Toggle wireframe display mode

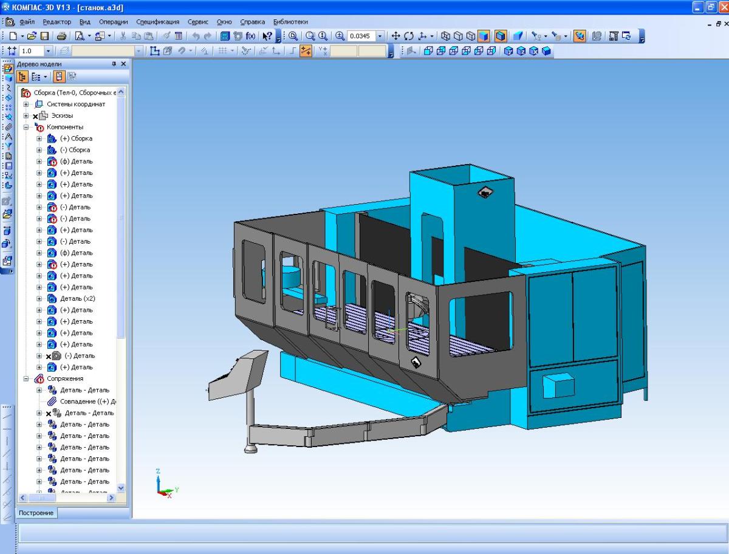pyautogui.click(x=445, y=36)
